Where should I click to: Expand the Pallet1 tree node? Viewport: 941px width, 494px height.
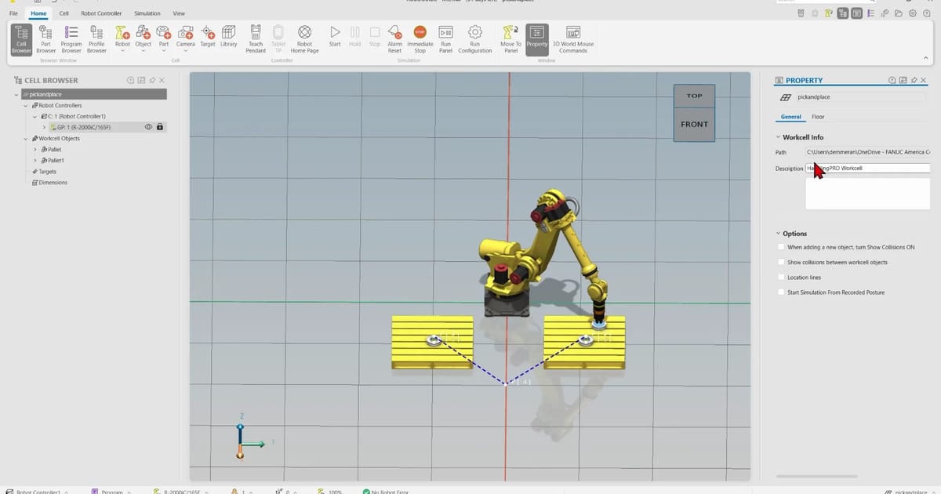pos(35,160)
